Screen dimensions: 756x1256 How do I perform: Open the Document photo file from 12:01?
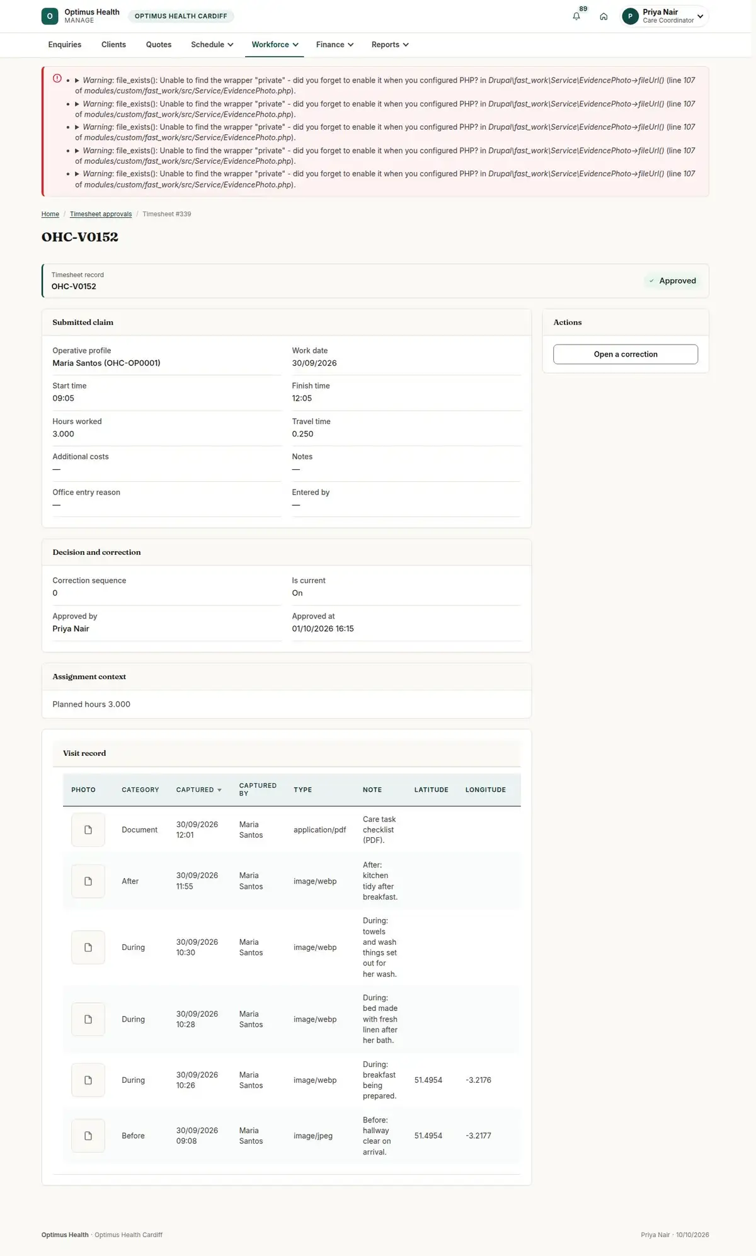(88, 830)
